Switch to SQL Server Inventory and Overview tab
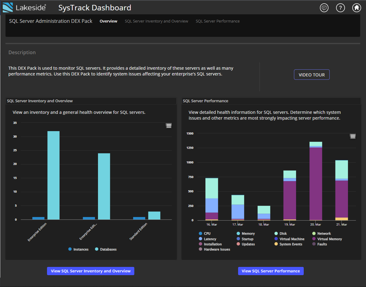The width and height of the screenshot is (366, 287). (156, 21)
